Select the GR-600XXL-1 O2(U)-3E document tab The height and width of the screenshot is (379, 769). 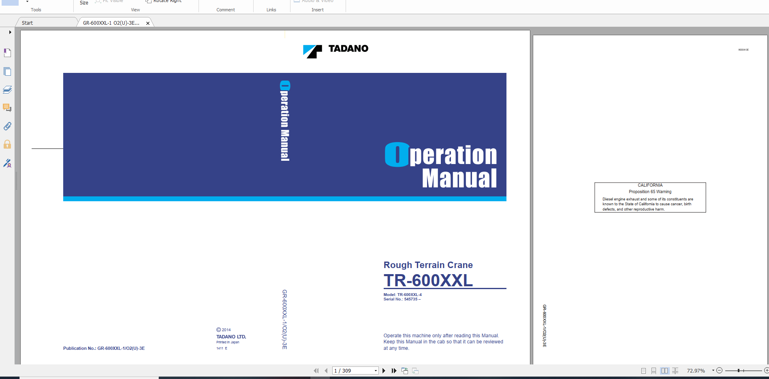click(111, 23)
